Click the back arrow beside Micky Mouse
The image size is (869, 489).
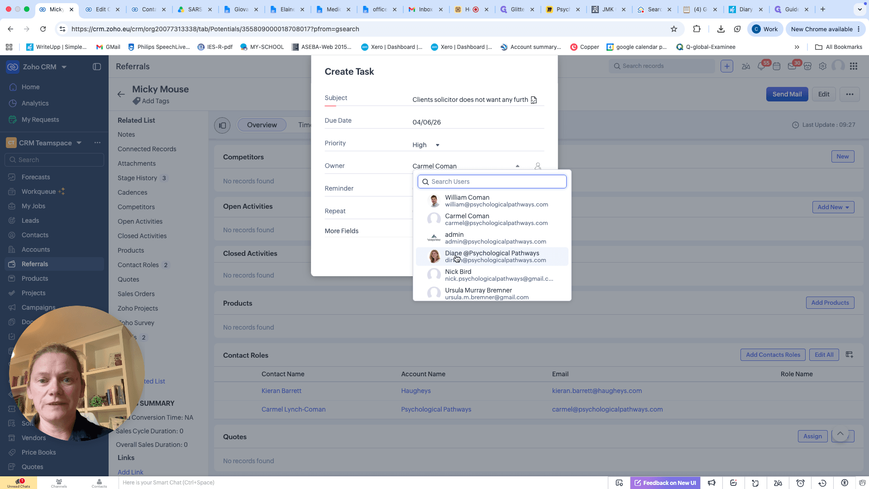[x=121, y=94]
